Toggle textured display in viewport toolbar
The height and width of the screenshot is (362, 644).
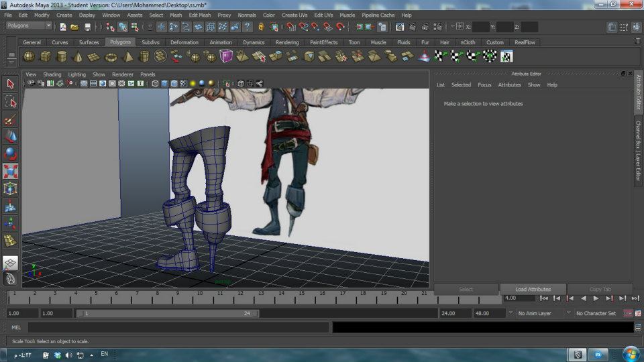tap(183, 83)
